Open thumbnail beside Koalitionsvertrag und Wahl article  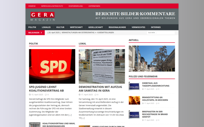tap(35, 125)
